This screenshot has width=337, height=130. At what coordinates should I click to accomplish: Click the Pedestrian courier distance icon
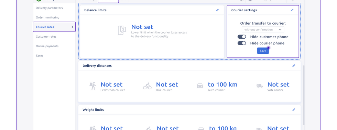93,86
